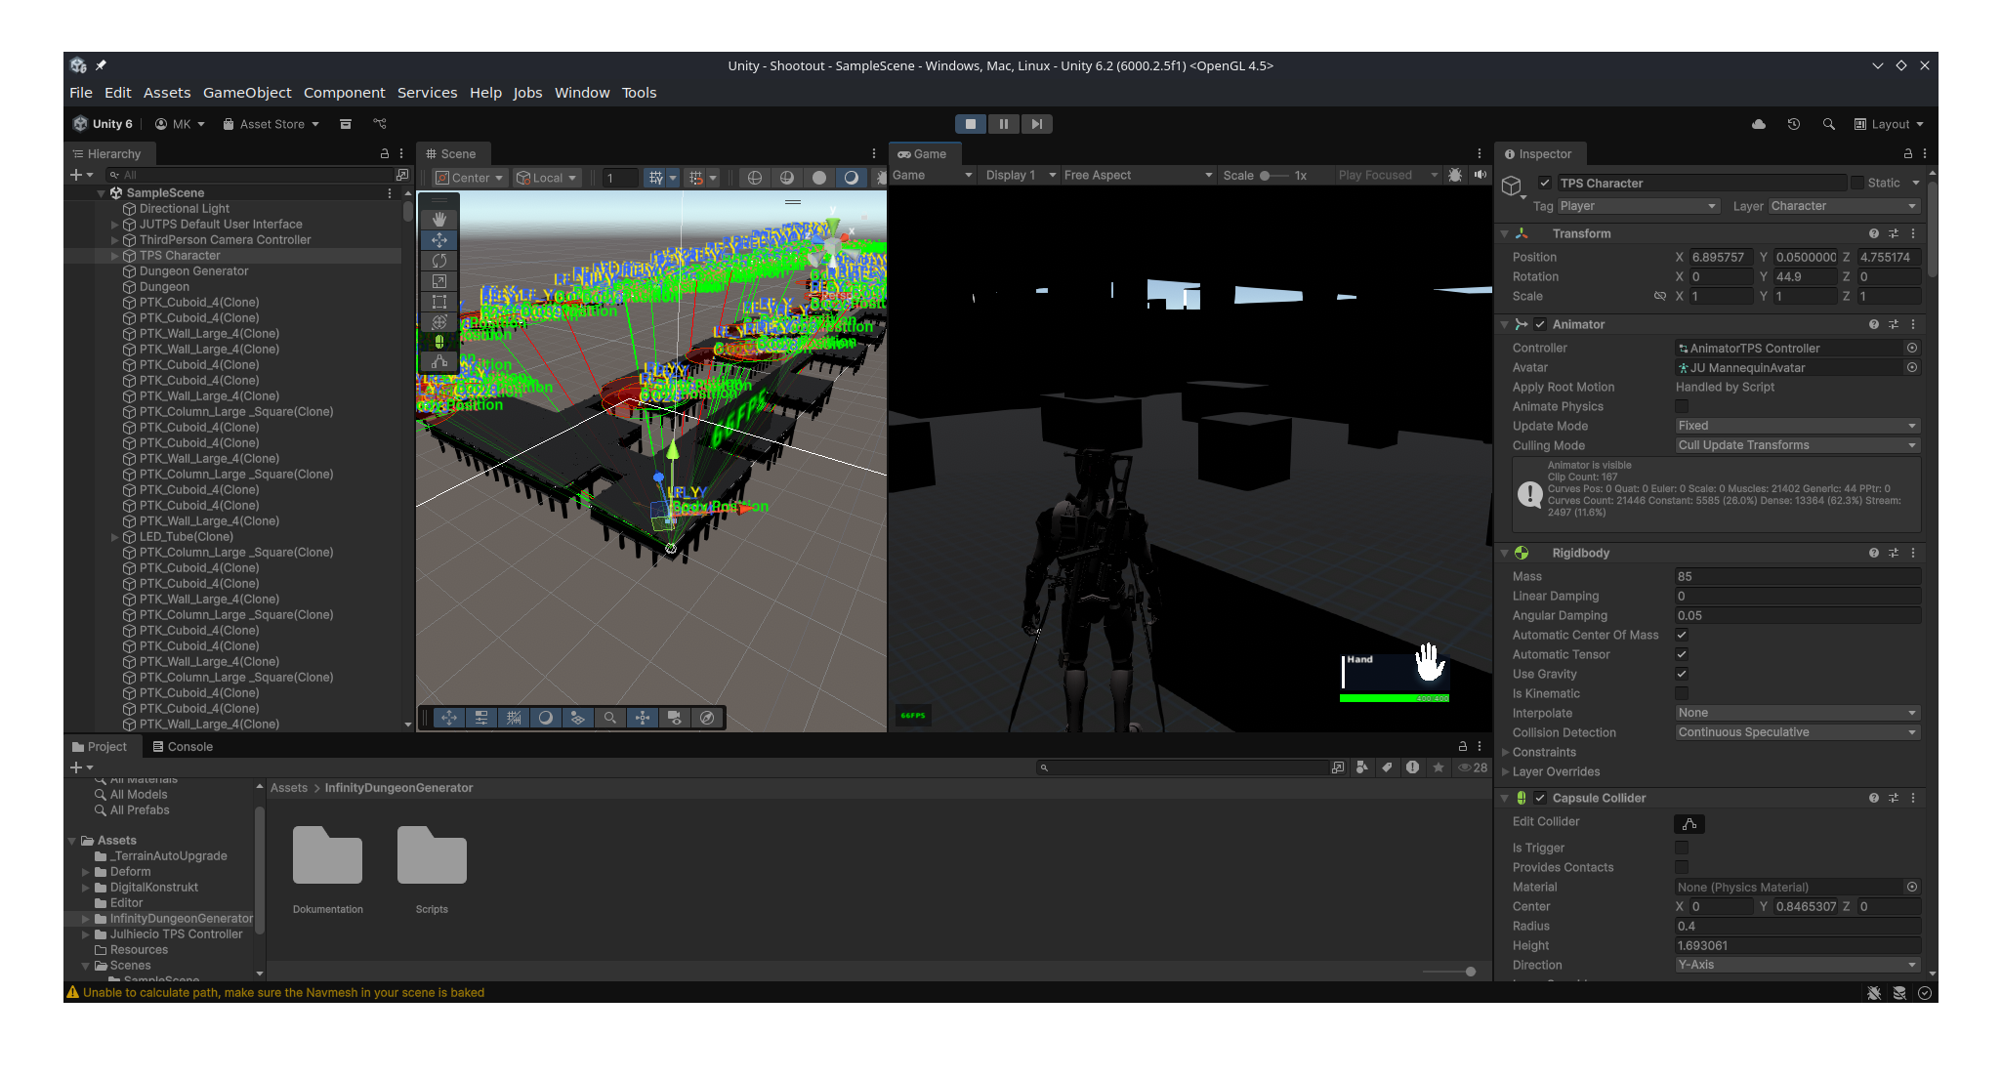2002x1078 pixels.
Task: Open the Dokumentation folder
Action: tap(327, 856)
